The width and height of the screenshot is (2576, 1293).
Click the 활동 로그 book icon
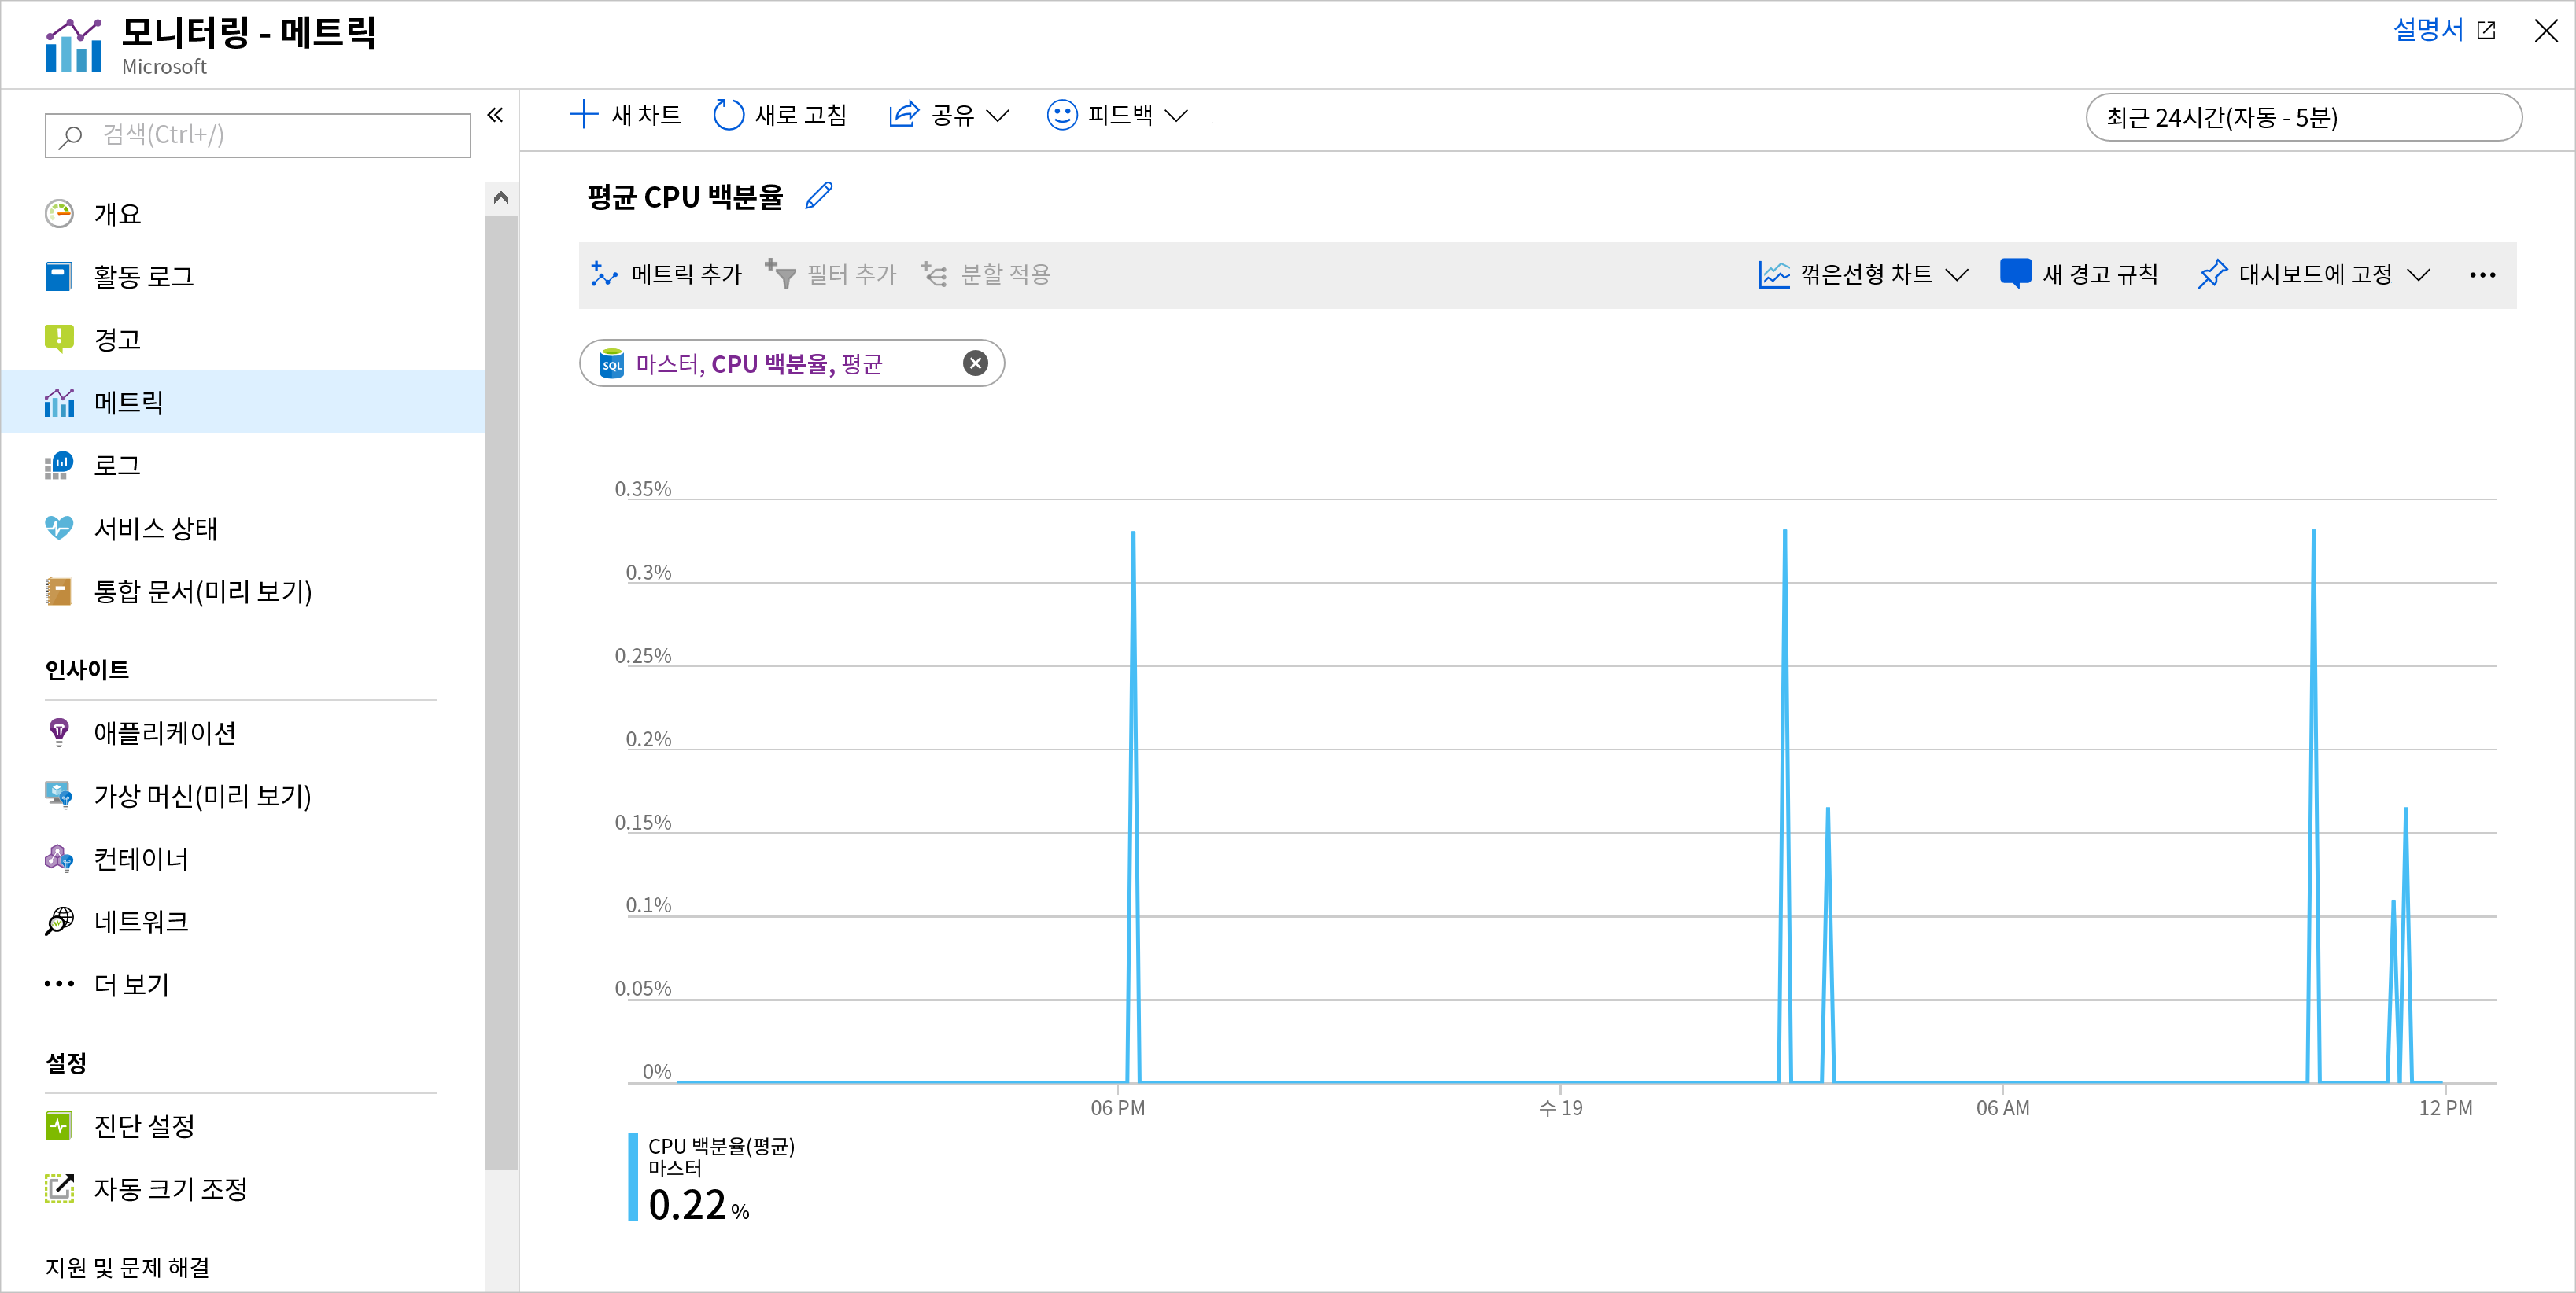[59, 277]
